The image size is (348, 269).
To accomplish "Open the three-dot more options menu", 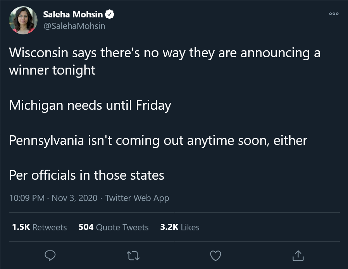I will click(x=333, y=14).
